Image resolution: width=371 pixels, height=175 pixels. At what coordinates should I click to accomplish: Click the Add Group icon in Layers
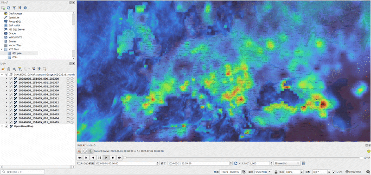pos(9,69)
